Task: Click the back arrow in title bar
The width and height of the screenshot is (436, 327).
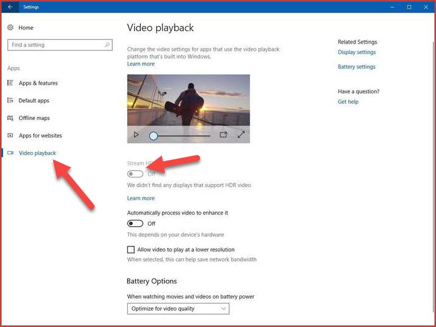Action: (x=10, y=7)
